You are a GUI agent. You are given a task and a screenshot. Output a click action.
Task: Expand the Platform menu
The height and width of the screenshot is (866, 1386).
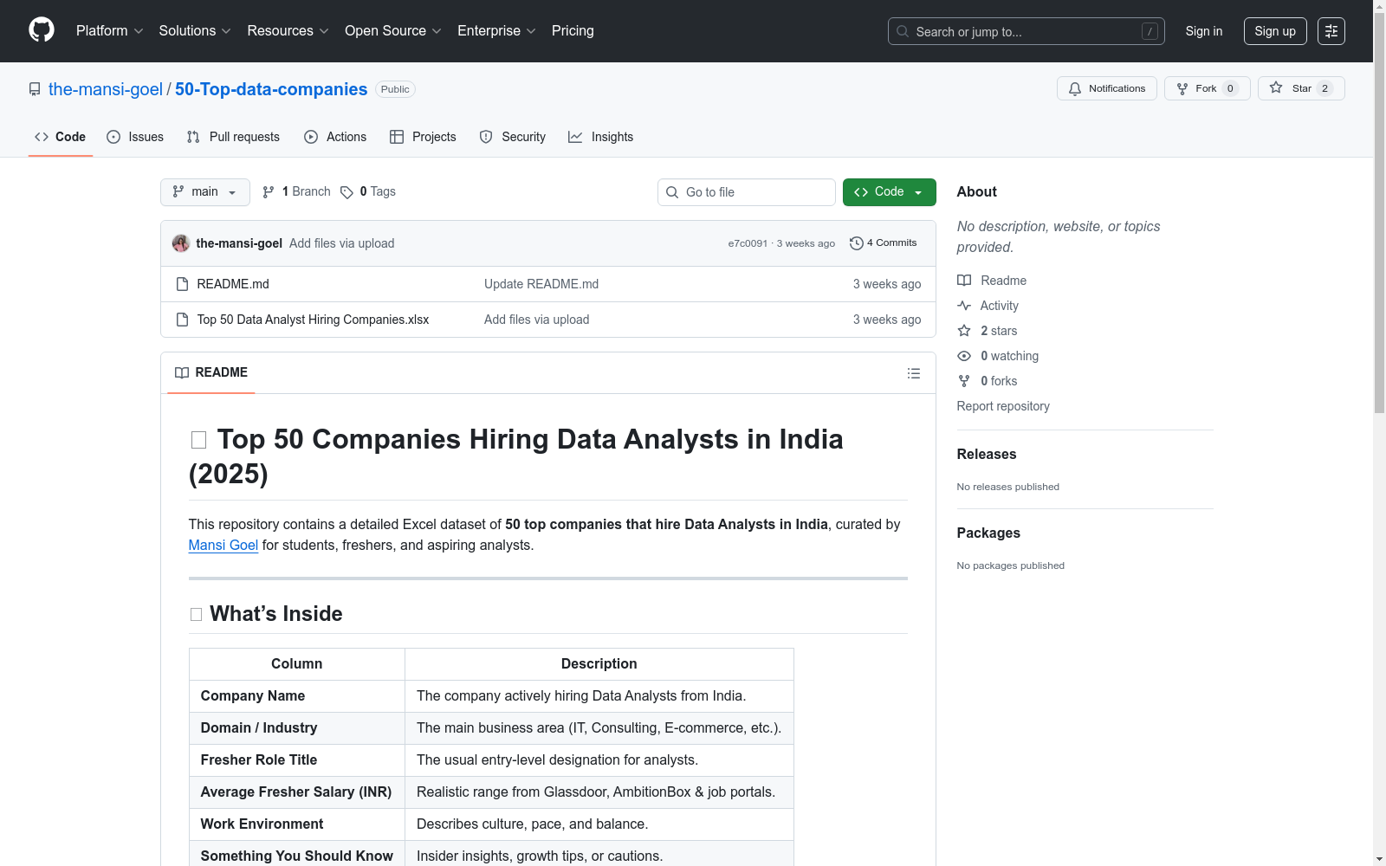pos(110,31)
